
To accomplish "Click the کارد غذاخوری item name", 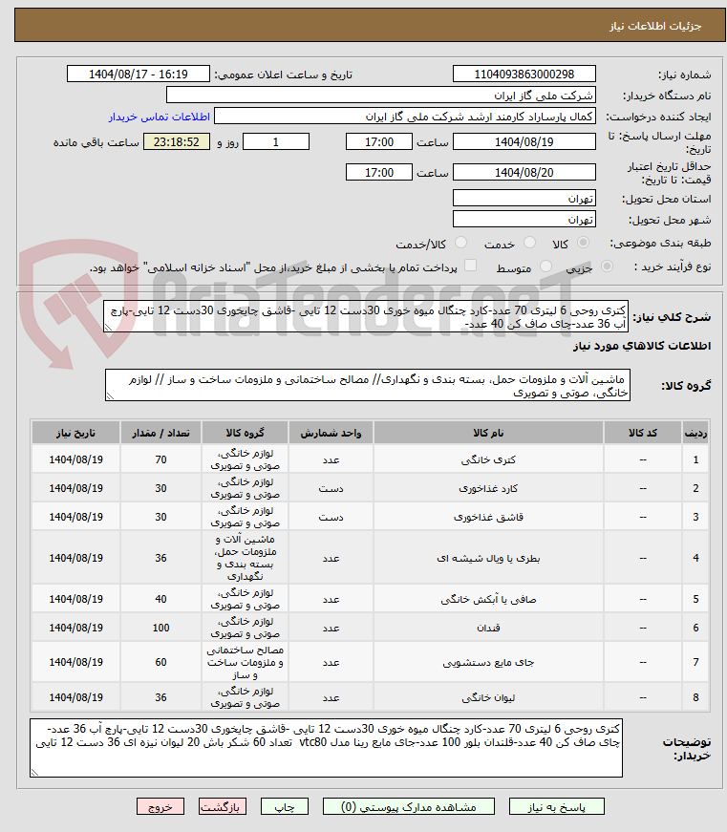I will pos(488,488).
